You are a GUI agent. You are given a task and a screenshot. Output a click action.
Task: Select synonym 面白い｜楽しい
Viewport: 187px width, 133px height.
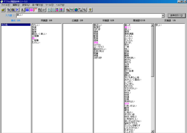tap(39, 34)
